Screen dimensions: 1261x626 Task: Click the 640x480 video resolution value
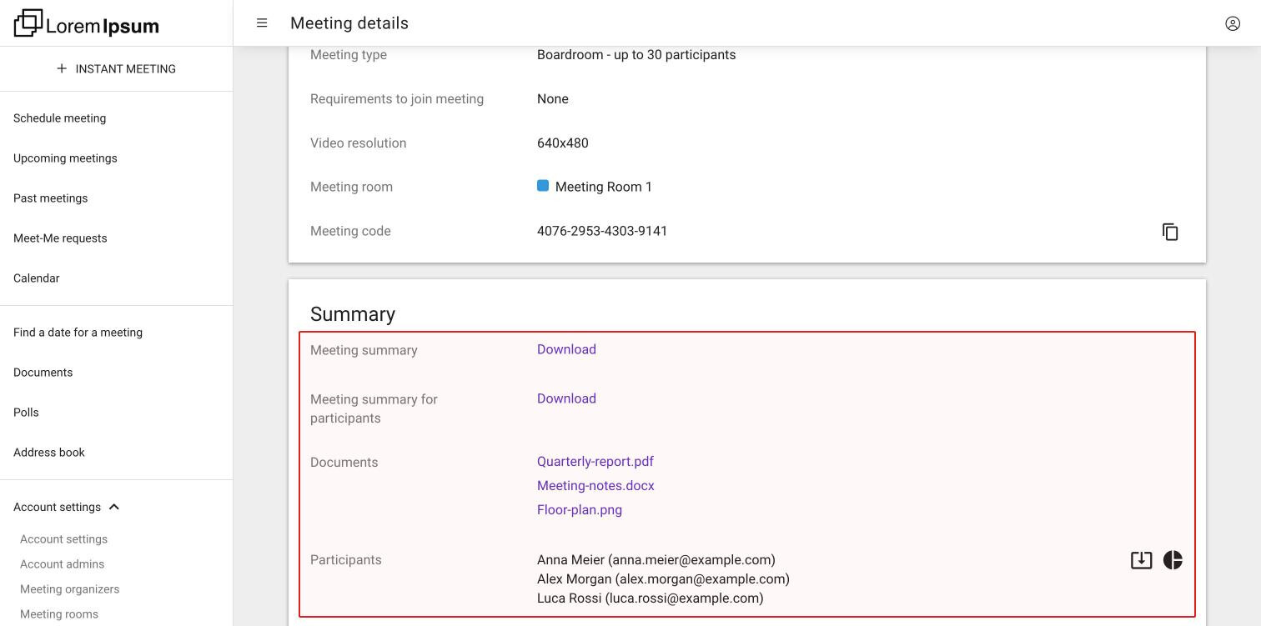tap(563, 143)
